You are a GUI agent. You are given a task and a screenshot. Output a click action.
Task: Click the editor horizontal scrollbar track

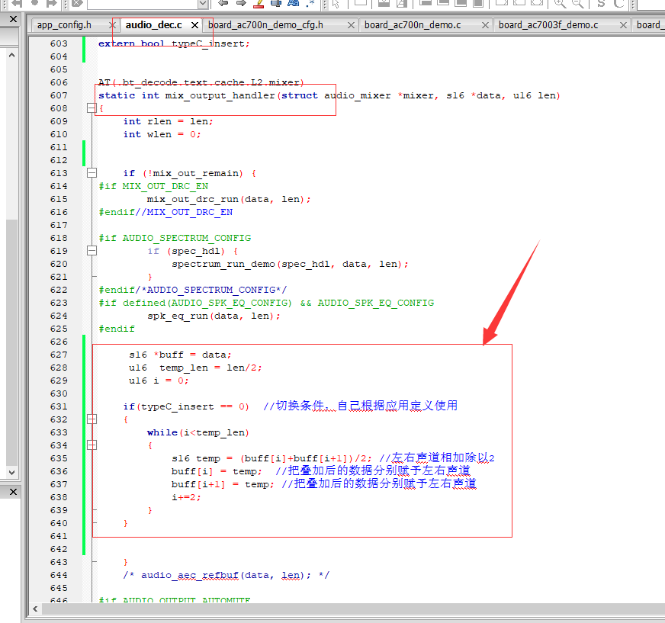(x=353, y=609)
